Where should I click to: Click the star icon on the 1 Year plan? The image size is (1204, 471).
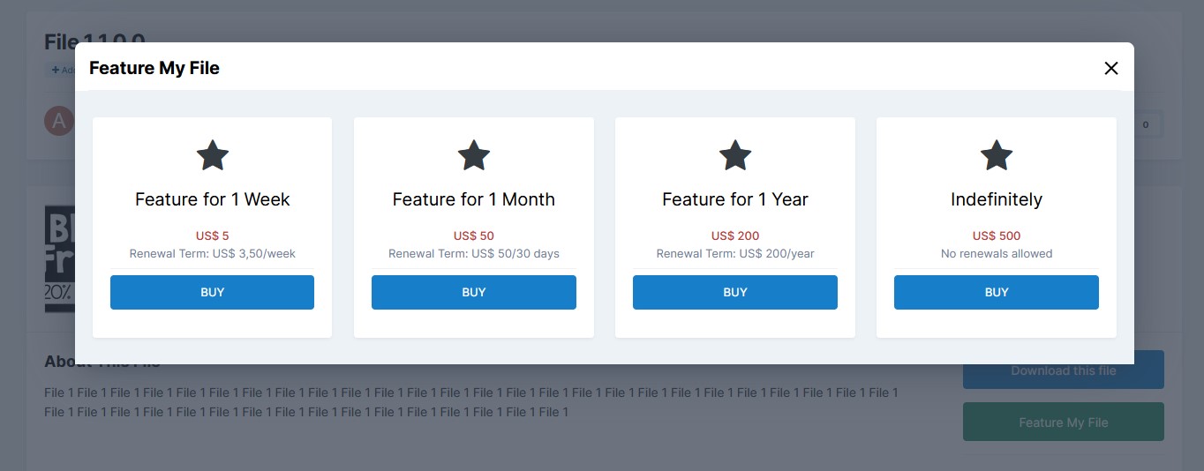[x=734, y=156]
